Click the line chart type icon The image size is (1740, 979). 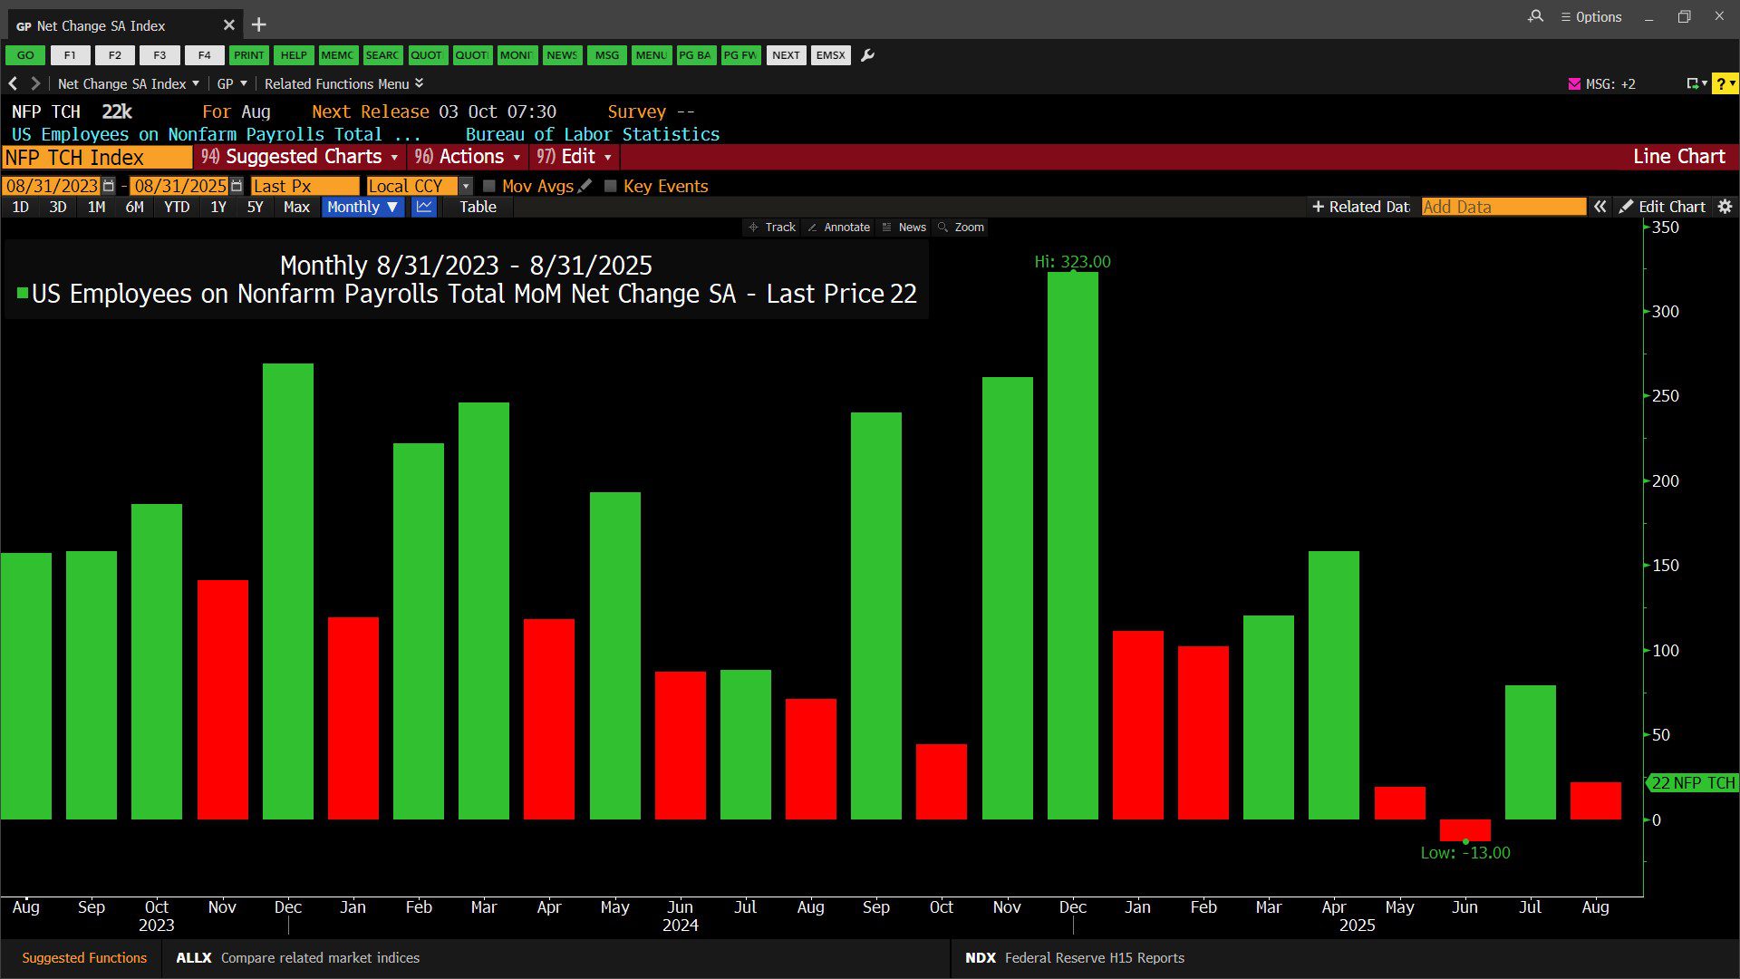click(424, 207)
